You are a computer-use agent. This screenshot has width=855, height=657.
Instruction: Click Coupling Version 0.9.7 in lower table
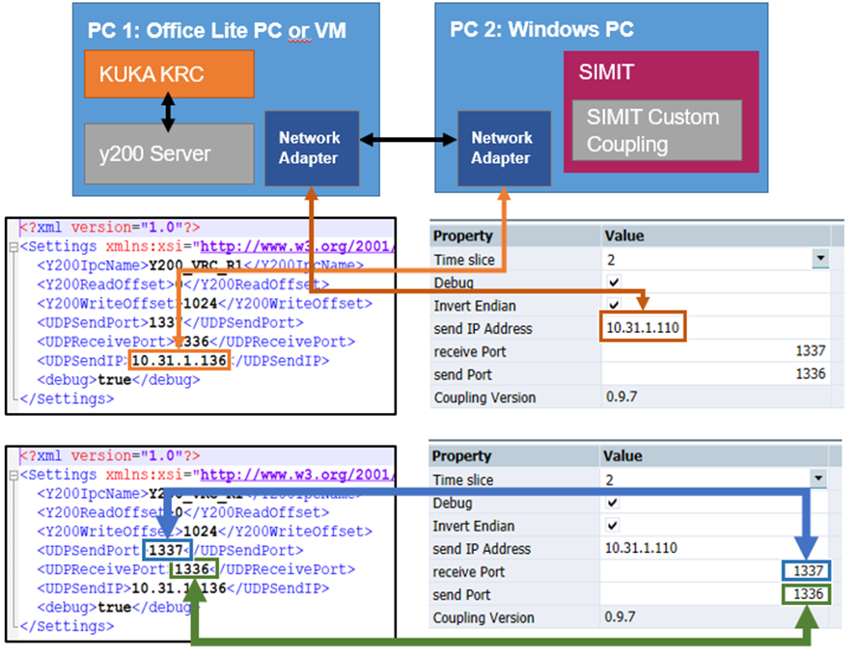coord(620,616)
